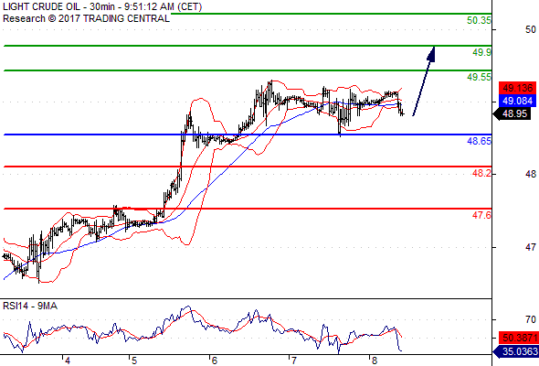Select the blue 48.65 pivot level label
Viewport: 539px width, 366px height.
[479, 141]
